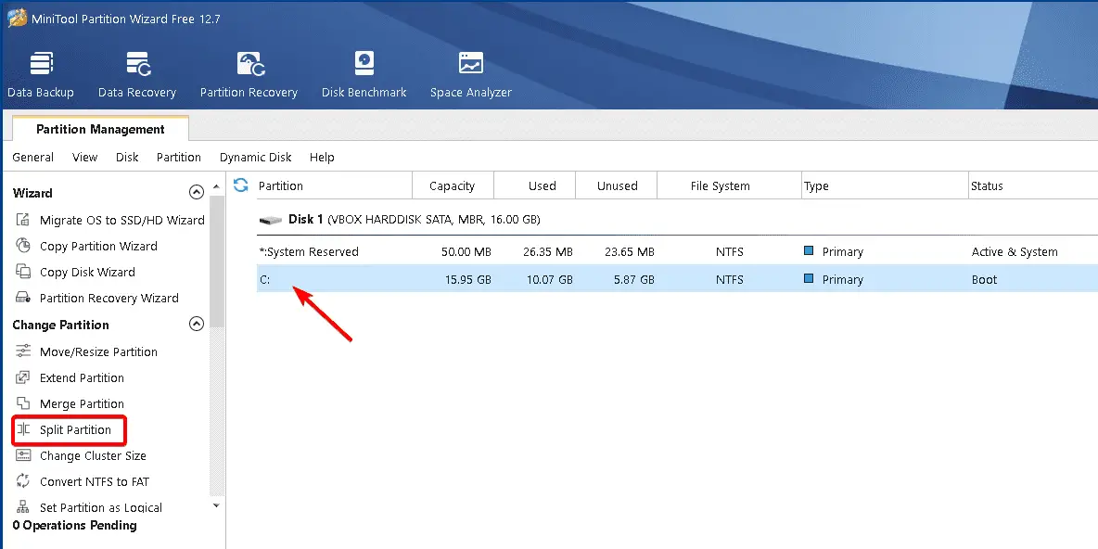Select the Disk 1 header row text
Screen dimensions: 1098x549
pyautogui.click(x=414, y=219)
